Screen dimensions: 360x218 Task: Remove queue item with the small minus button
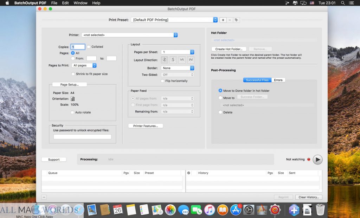tap(44, 197)
